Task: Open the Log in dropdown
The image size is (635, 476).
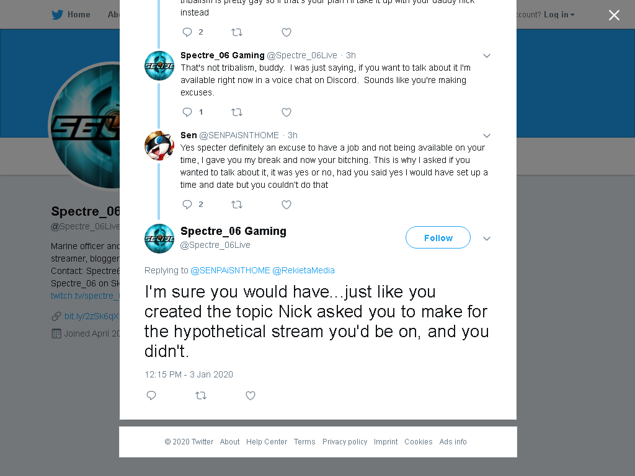Action: (x=559, y=15)
